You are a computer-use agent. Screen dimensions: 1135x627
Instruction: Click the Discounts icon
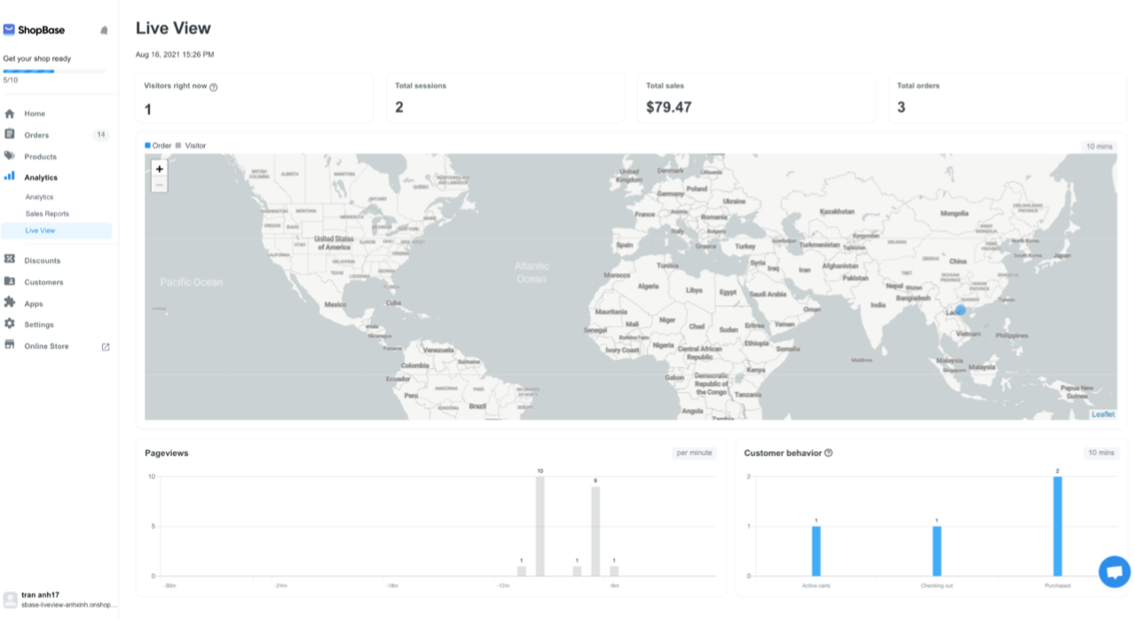point(10,260)
